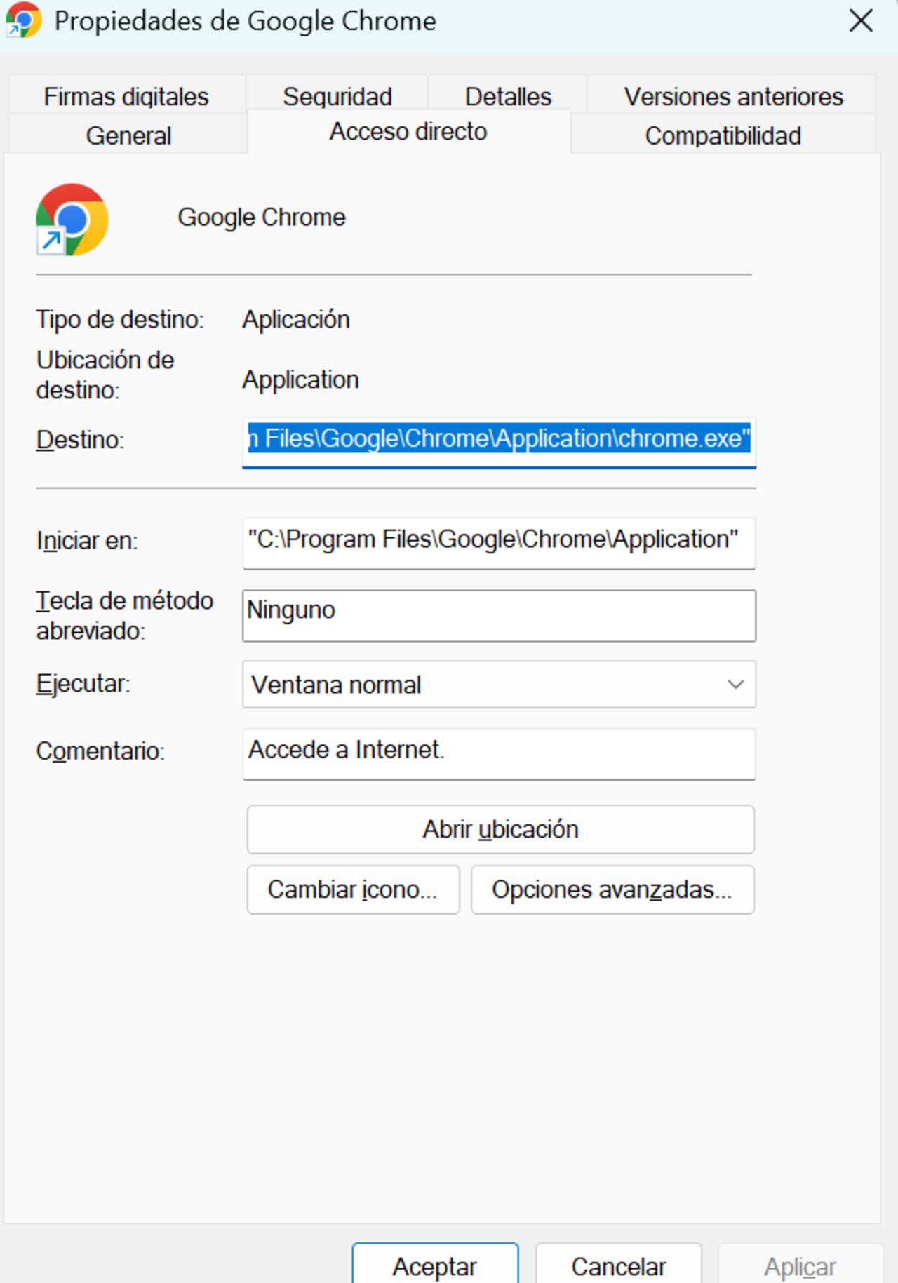Open the Ejecutar dropdown showing Ventana normal
Screen dimensions: 898x1283
coord(499,685)
